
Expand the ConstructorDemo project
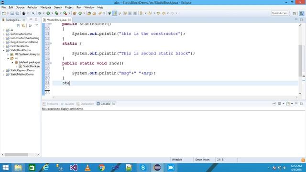[3, 34]
